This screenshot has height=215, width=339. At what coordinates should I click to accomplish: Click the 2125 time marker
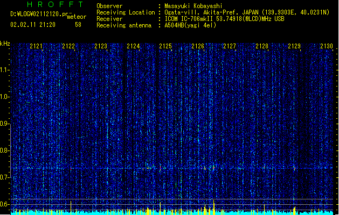tap(165, 46)
